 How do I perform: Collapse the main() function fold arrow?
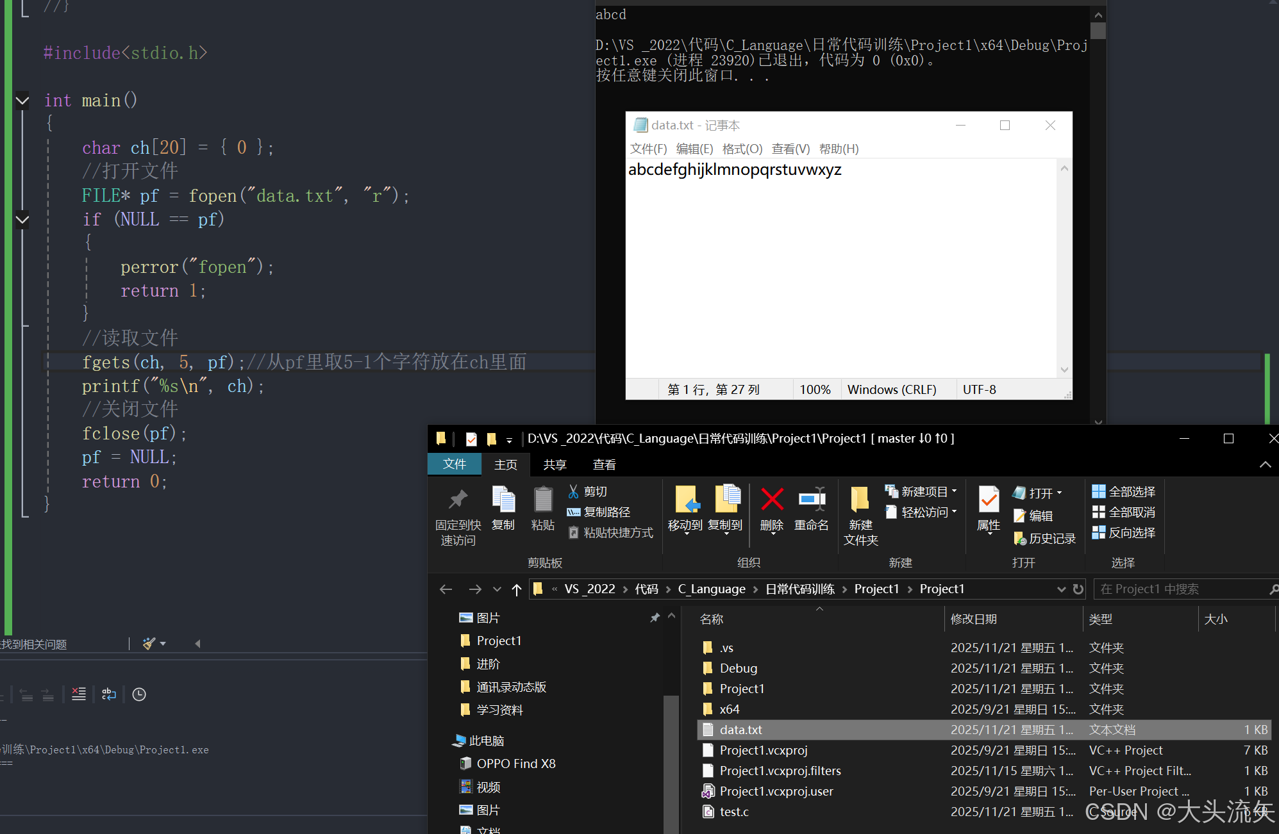click(x=22, y=101)
